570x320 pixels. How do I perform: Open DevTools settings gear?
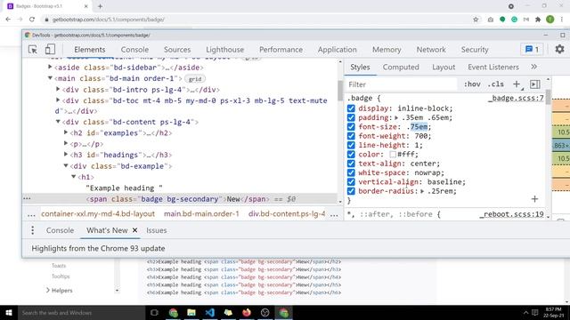pos(559,49)
